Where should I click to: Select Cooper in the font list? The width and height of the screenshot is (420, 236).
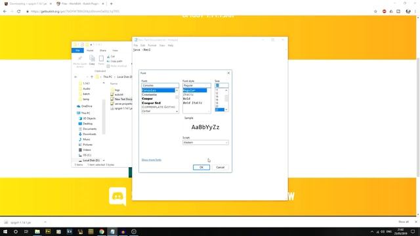[147, 98]
